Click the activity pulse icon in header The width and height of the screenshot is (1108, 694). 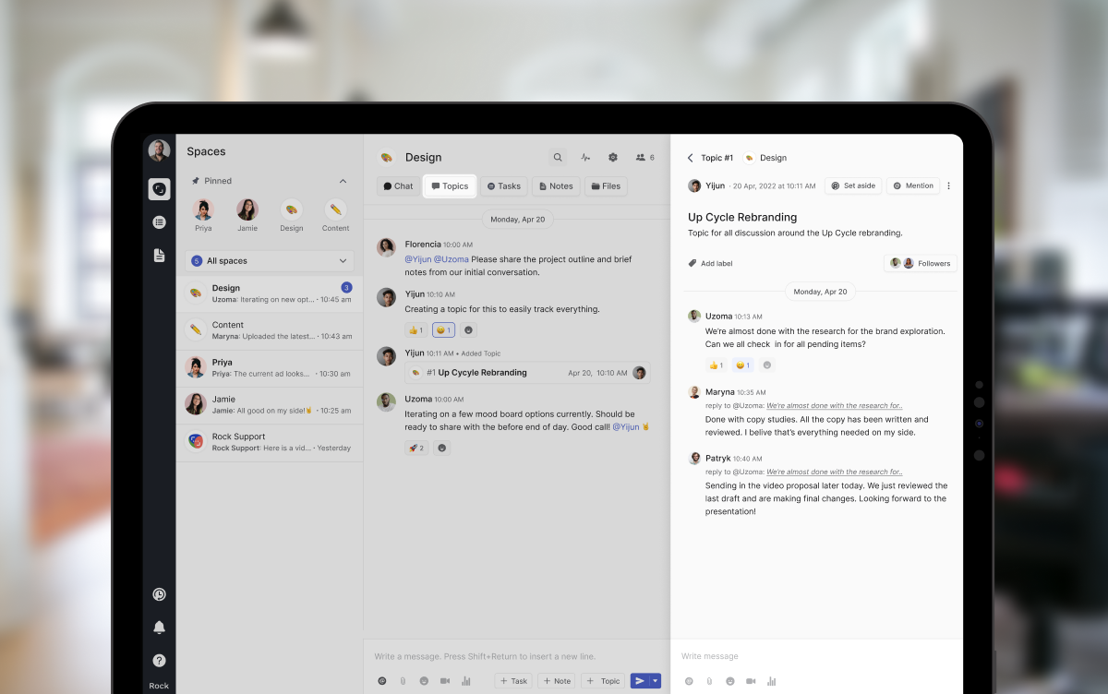[585, 158]
